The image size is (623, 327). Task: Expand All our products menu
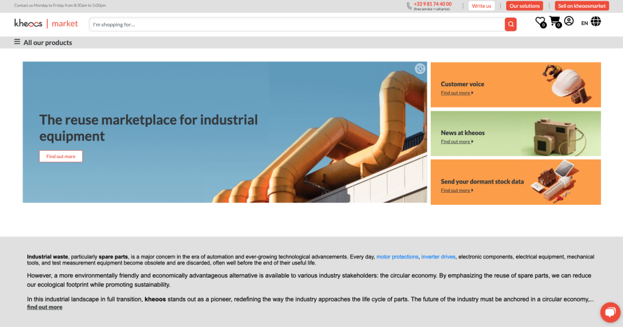(x=47, y=43)
